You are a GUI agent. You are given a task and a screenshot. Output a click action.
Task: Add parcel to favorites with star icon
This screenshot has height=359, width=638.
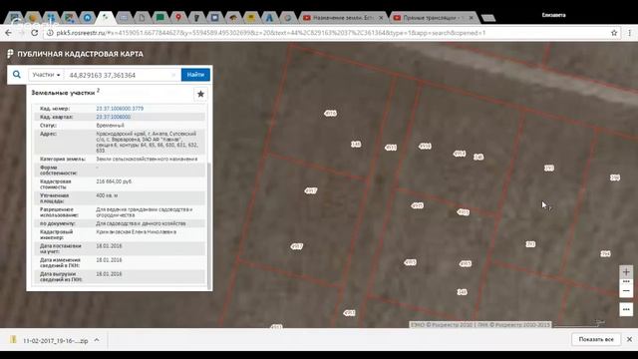point(200,94)
